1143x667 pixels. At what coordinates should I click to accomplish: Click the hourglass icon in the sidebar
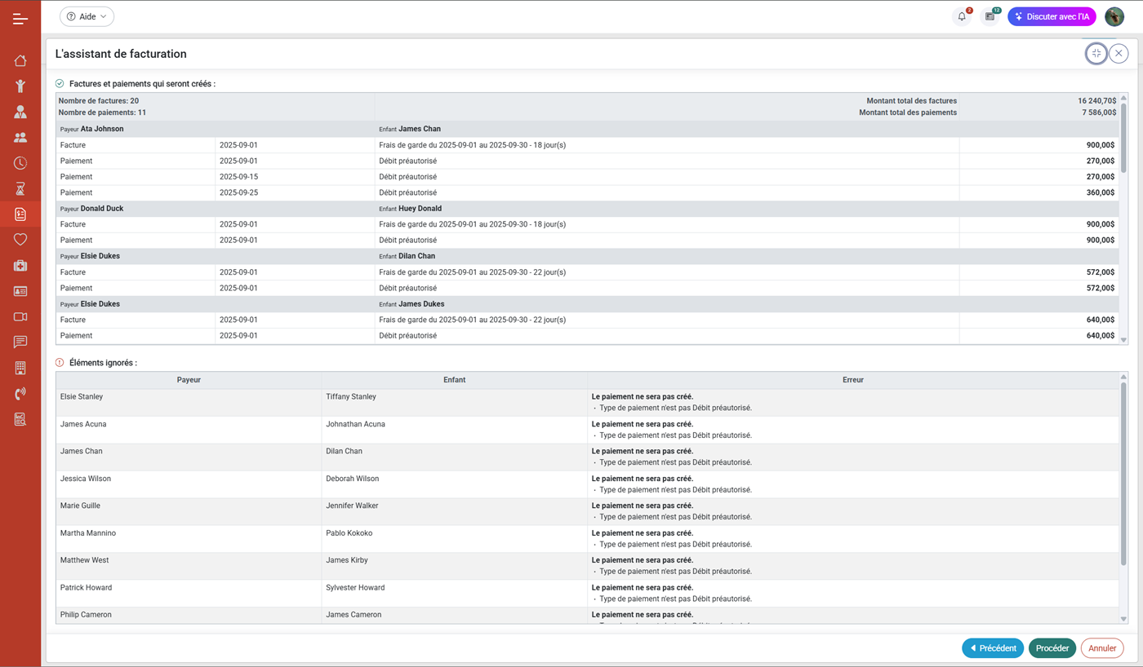tap(20, 189)
